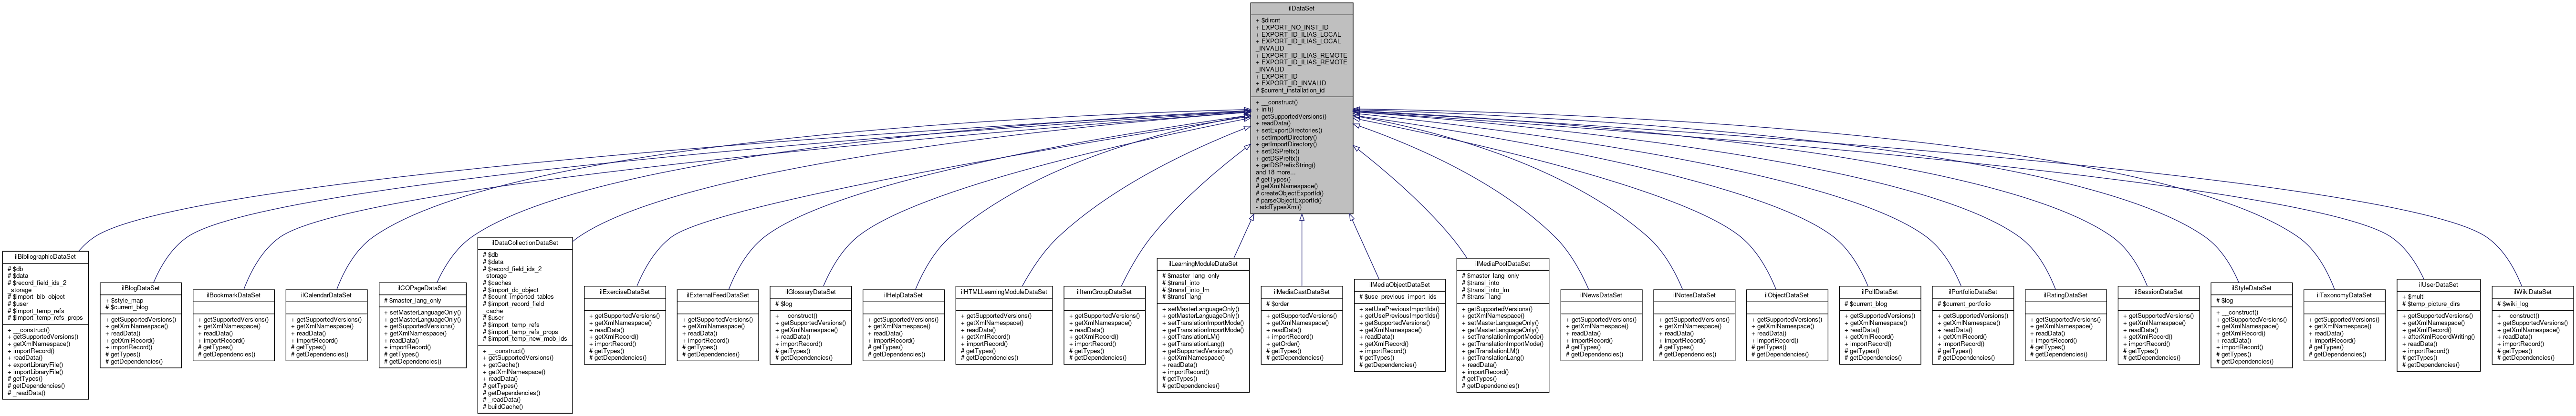
Task: Click $style_map in ilBlogDataSet
Action: (126, 299)
